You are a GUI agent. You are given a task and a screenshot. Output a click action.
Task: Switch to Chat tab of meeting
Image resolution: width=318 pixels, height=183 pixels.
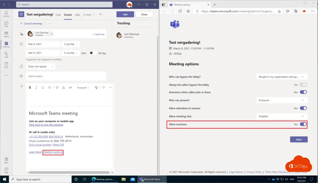click(58, 15)
